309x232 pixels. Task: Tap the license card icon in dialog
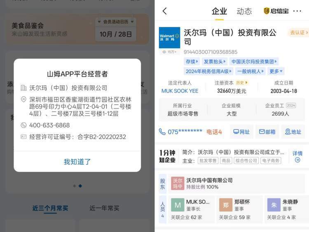[x=23, y=137]
